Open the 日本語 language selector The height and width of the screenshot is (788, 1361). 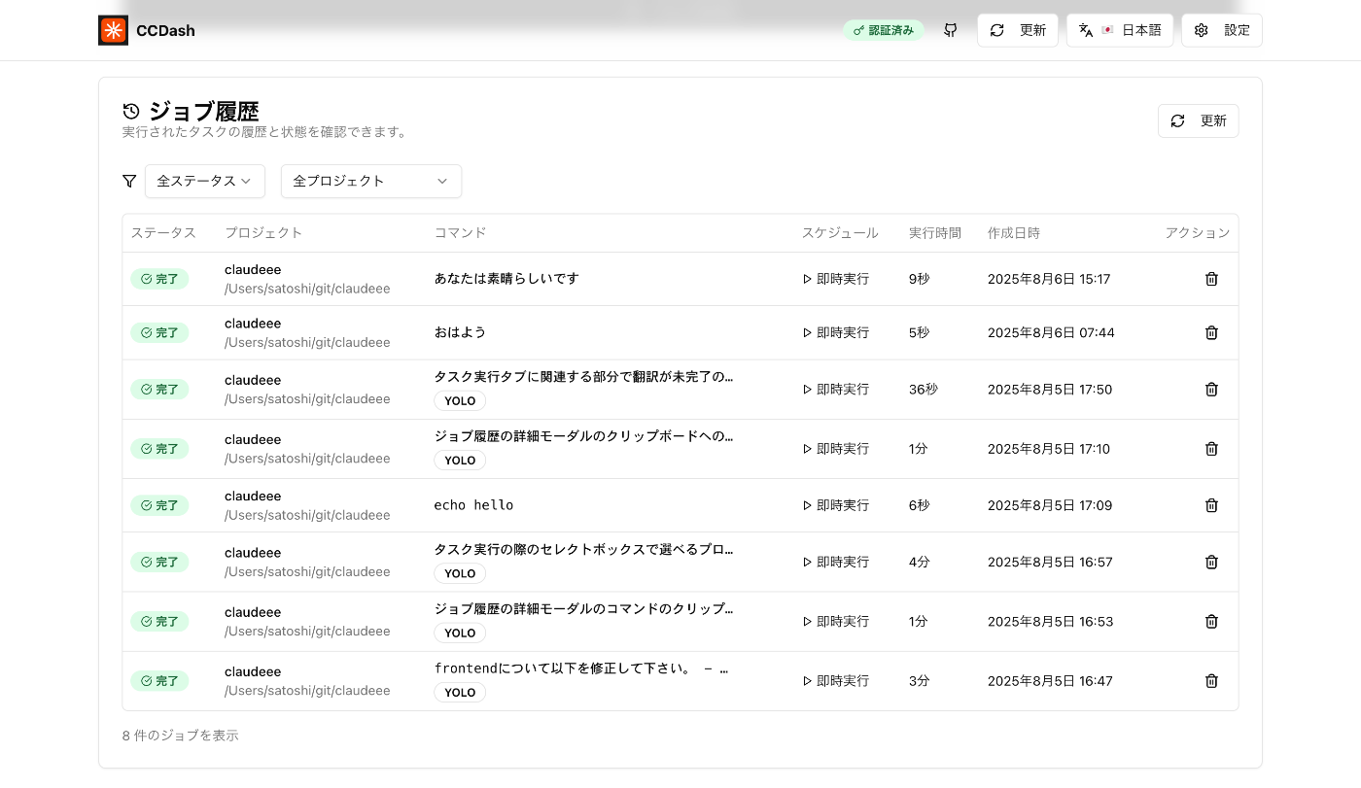click(1120, 30)
